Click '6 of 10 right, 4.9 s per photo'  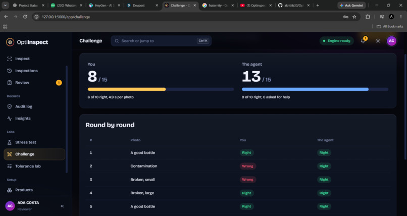pyautogui.click(x=111, y=97)
